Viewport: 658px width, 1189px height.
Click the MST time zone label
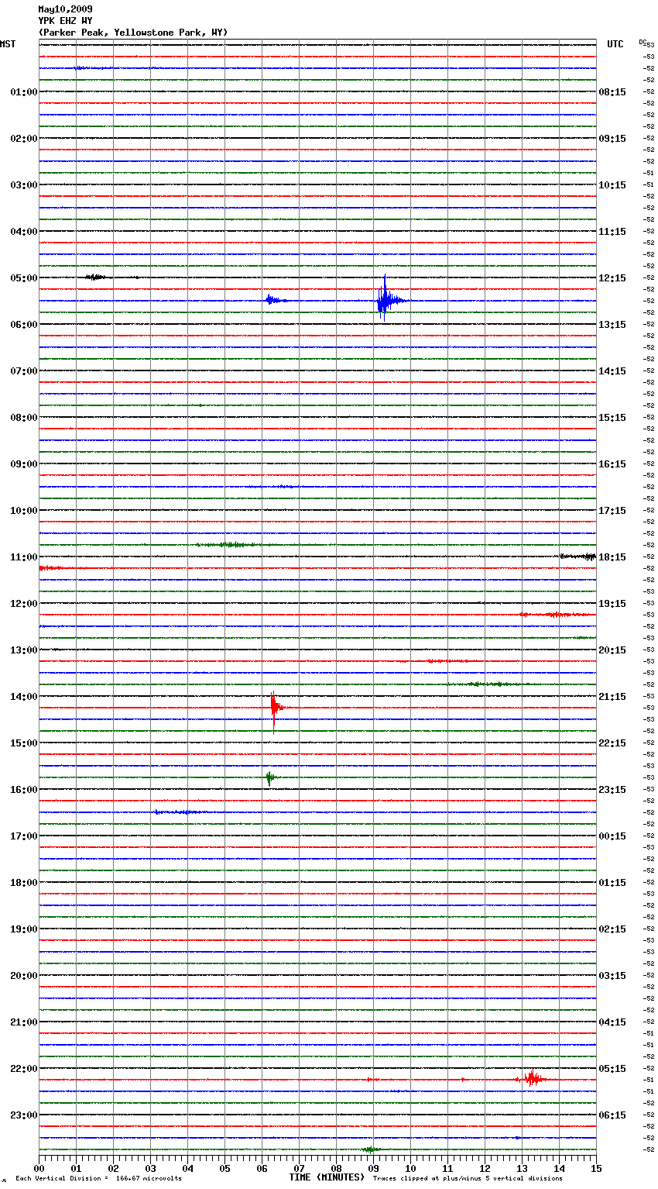8,44
